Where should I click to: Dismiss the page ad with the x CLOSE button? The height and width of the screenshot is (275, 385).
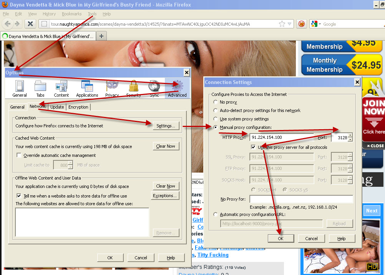[375, 146]
